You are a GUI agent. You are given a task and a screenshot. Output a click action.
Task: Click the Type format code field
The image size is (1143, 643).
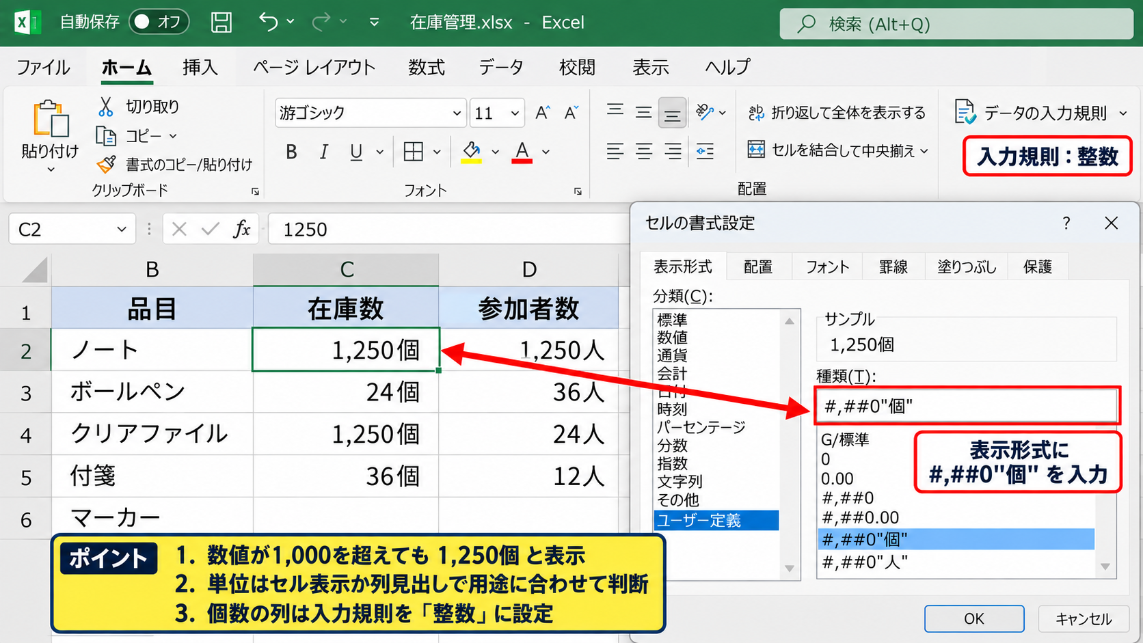(x=967, y=407)
